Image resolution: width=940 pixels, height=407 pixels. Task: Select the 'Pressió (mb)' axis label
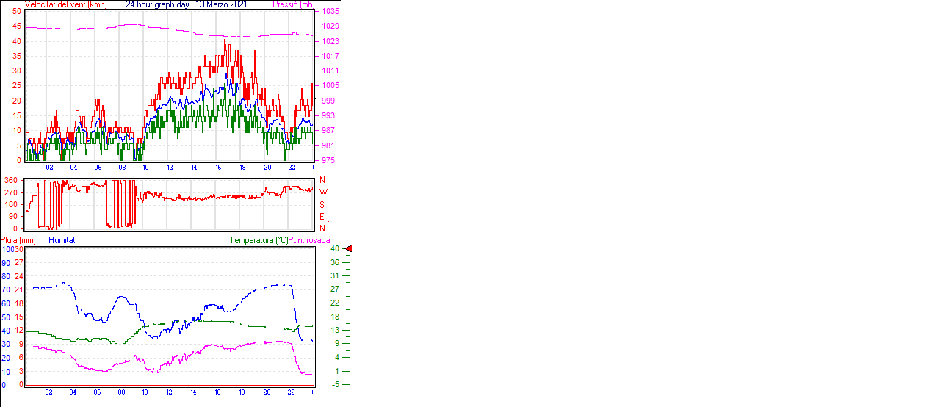click(293, 4)
